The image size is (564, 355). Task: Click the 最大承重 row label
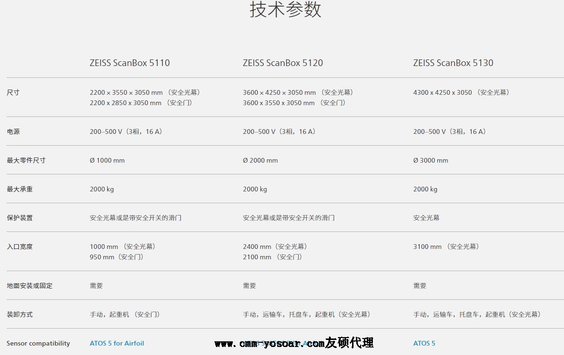[x=19, y=189]
